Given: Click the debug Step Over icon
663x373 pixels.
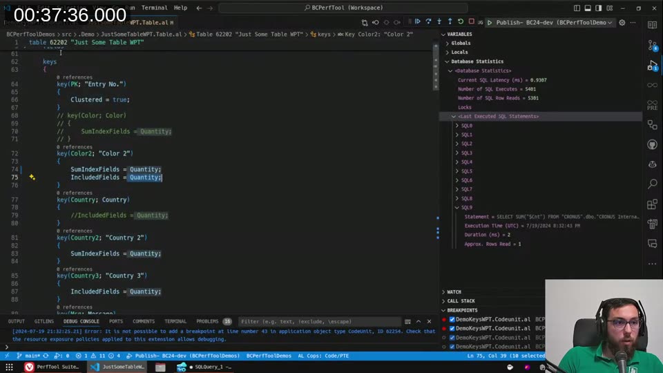Looking at the screenshot, I should pos(428,21).
